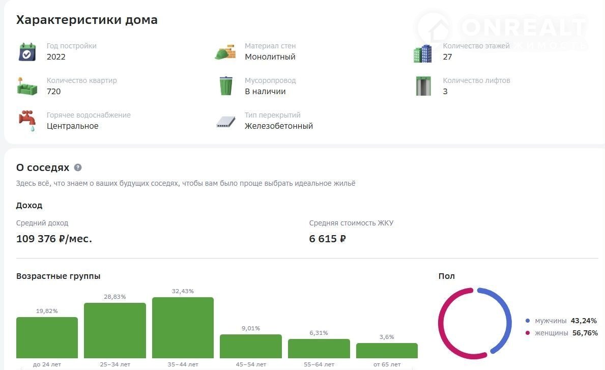Click the elevator doors icon
This screenshot has width=605, height=370.
(423, 86)
